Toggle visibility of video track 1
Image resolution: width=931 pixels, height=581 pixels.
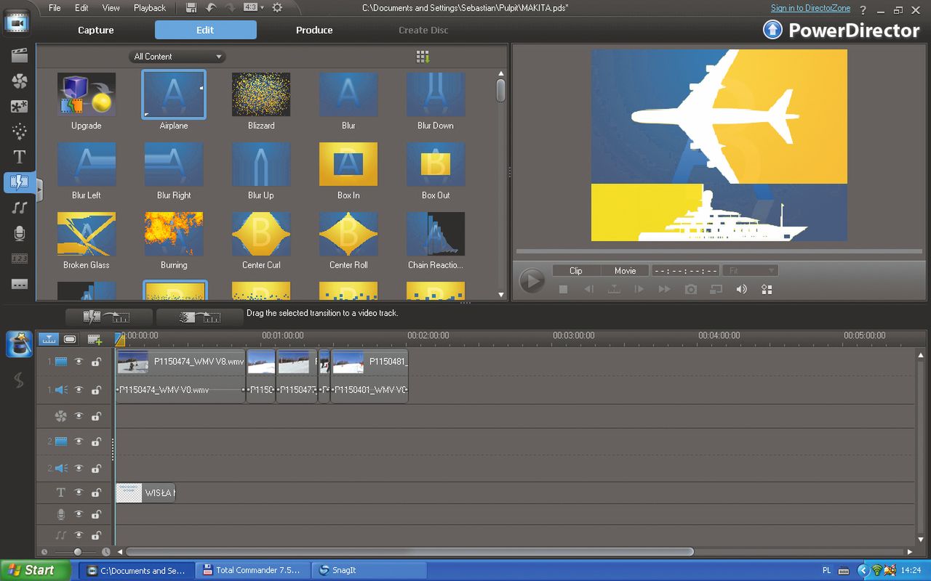(x=79, y=361)
